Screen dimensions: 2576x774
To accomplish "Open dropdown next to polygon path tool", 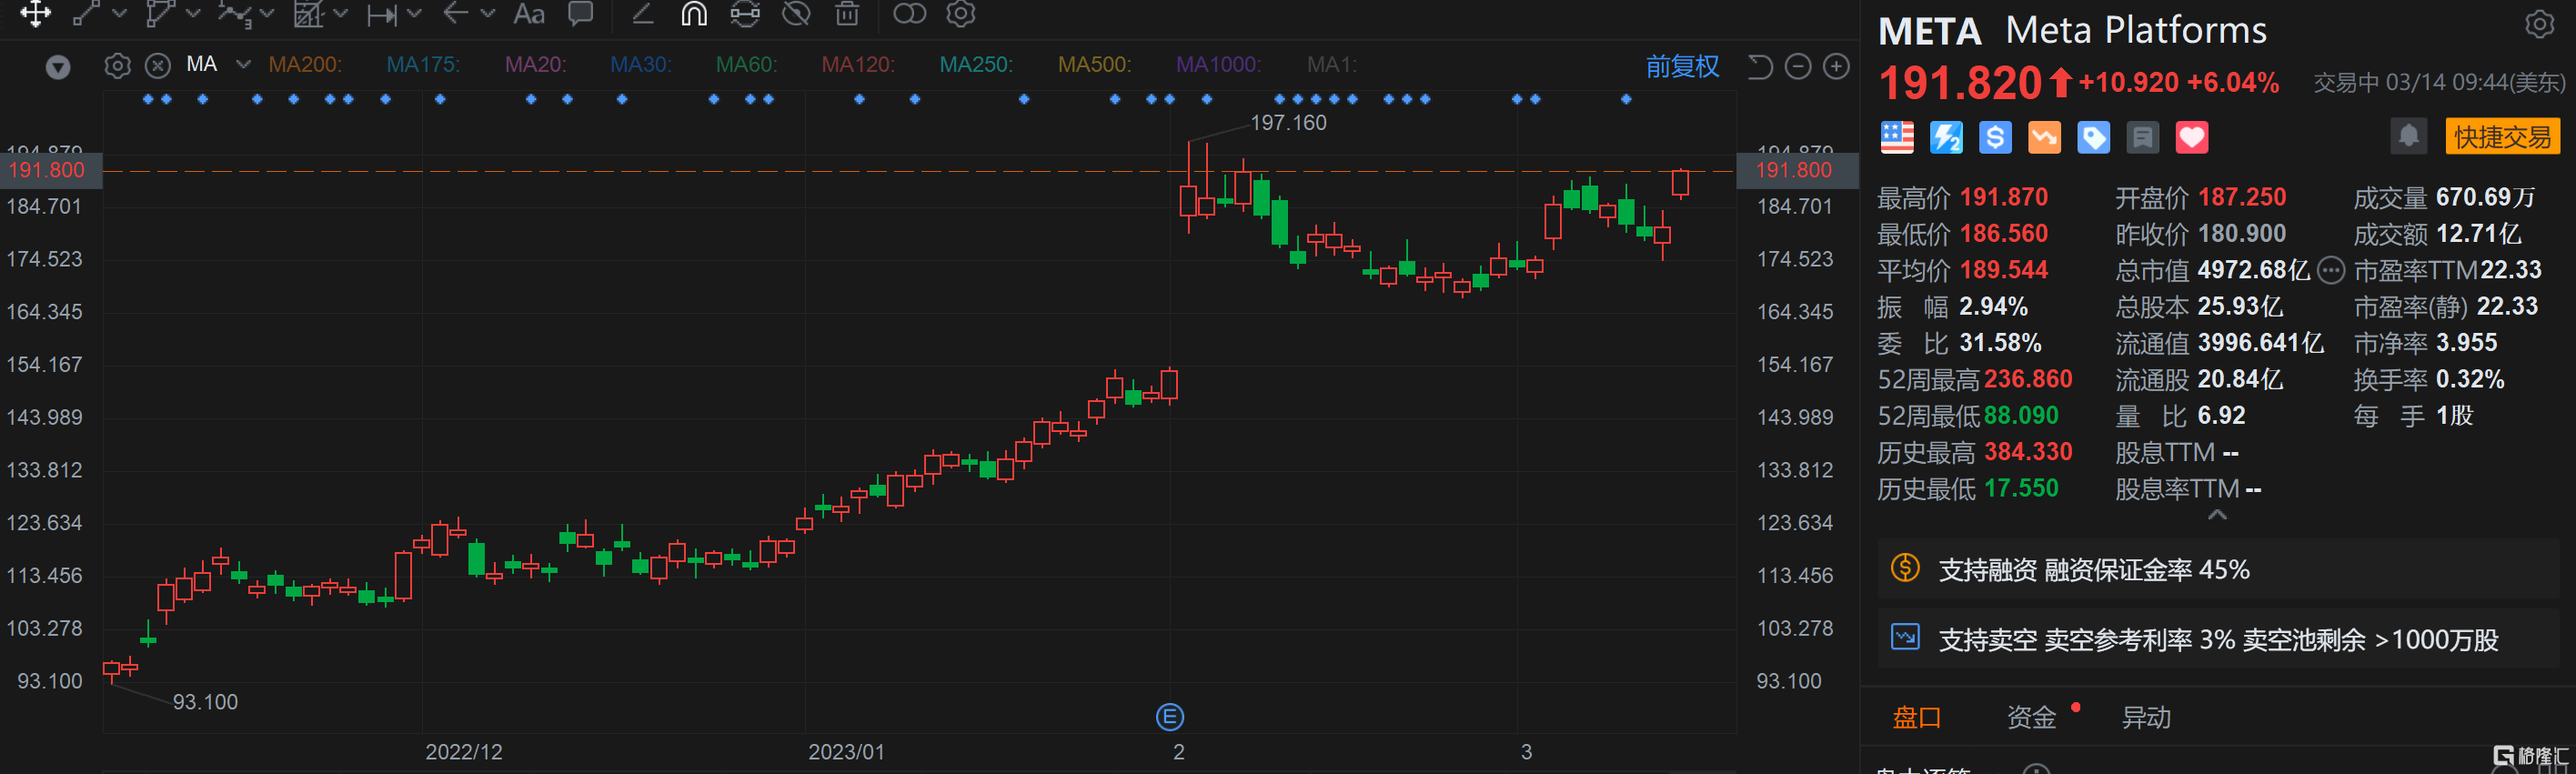I will 193,13.
